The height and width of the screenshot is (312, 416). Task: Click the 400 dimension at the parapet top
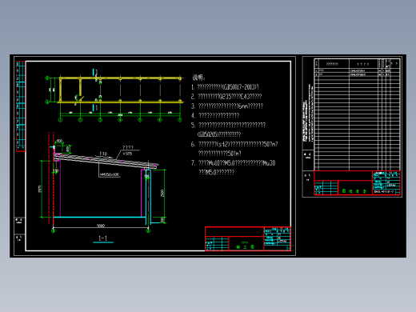59,141
